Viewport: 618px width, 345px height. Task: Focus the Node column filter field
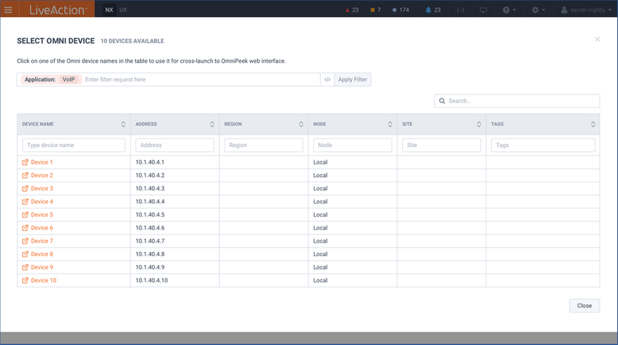(352, 145)
